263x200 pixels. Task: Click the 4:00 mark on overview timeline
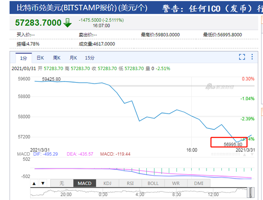(x=140, y=194)
